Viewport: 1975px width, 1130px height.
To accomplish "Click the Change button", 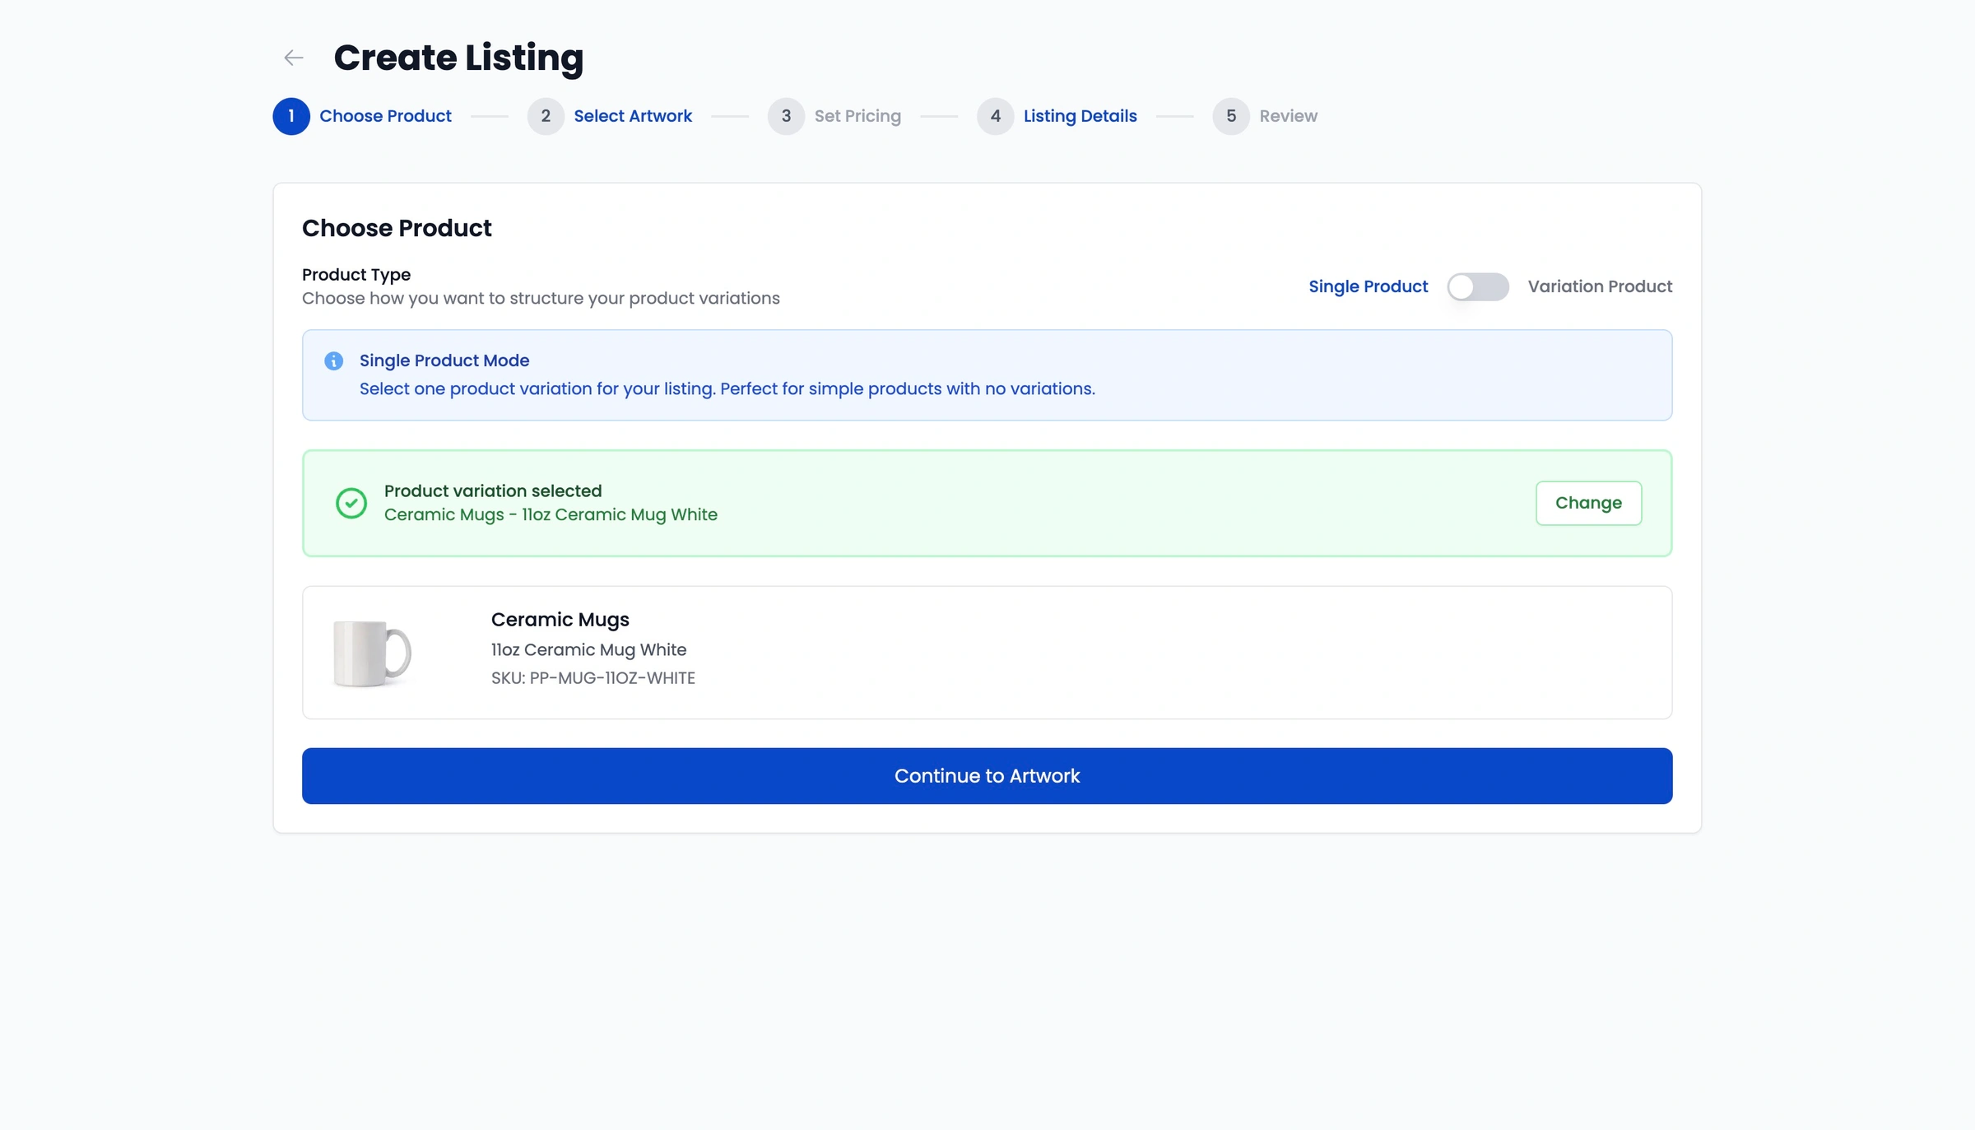I will pos(1588,503).
